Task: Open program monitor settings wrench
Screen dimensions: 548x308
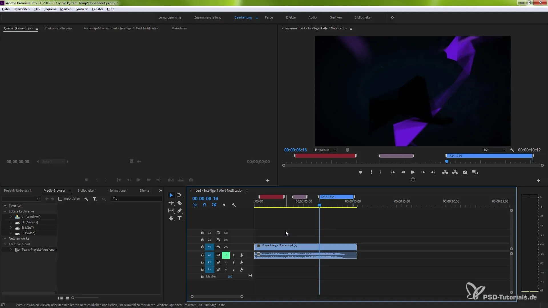Action: coord(512,150)
